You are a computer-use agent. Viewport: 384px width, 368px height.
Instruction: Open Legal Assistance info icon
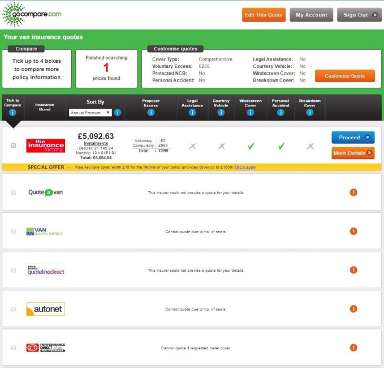[x=192, y=113]
